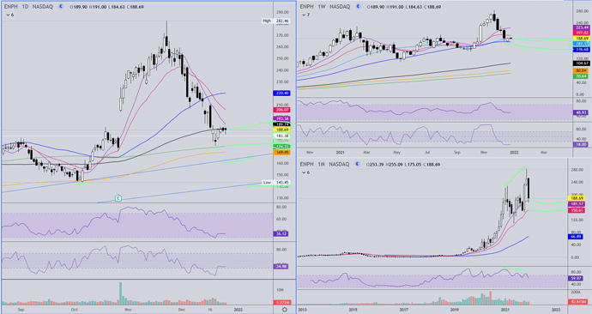Click the 36.12 RSI value label on daily chart
The height and width of the screenshot is (314, 592).
coord(281,234)
